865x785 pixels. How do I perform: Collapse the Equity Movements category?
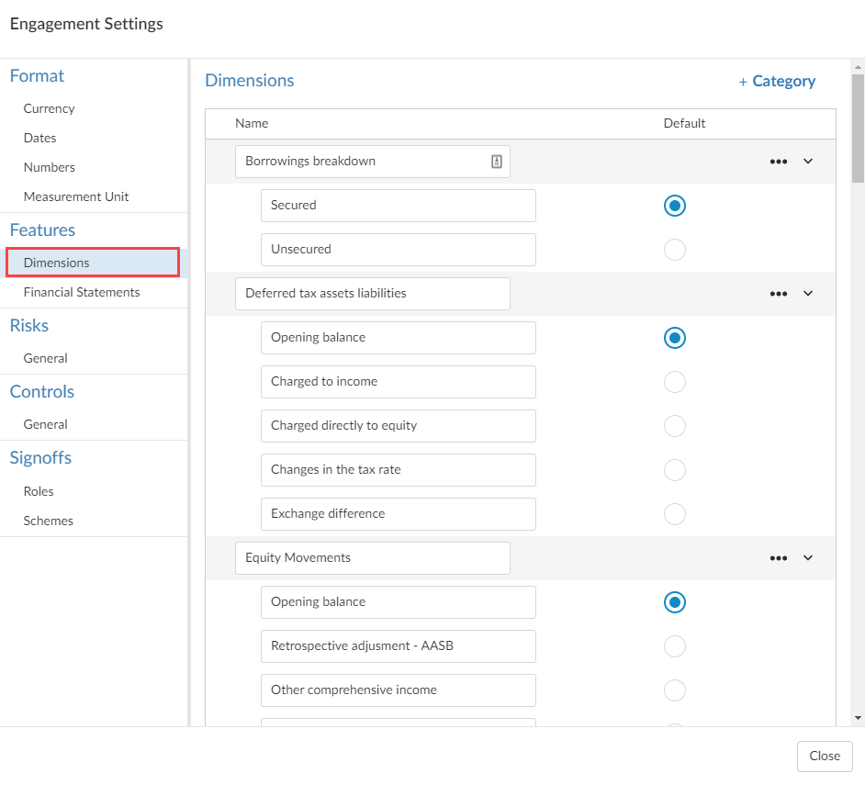coord(808,558)
